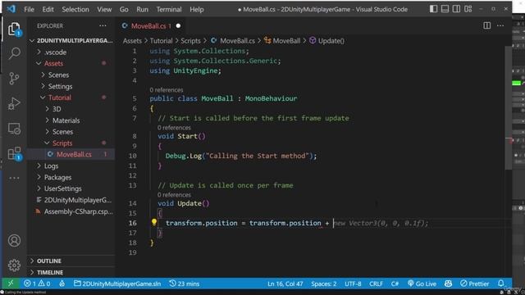The height and width of the screenshot is (295, 525).
Task: Open notifications bell in status bar
Action: [501, 284]
